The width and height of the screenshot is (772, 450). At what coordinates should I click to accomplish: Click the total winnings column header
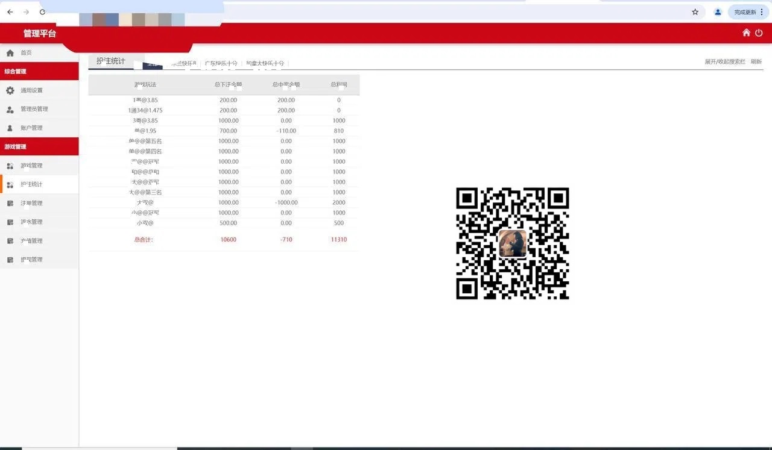[x=286, y=84]
